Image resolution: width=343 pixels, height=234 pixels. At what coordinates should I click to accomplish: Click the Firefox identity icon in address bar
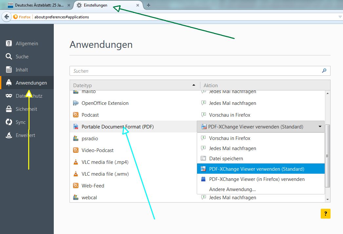15,17
